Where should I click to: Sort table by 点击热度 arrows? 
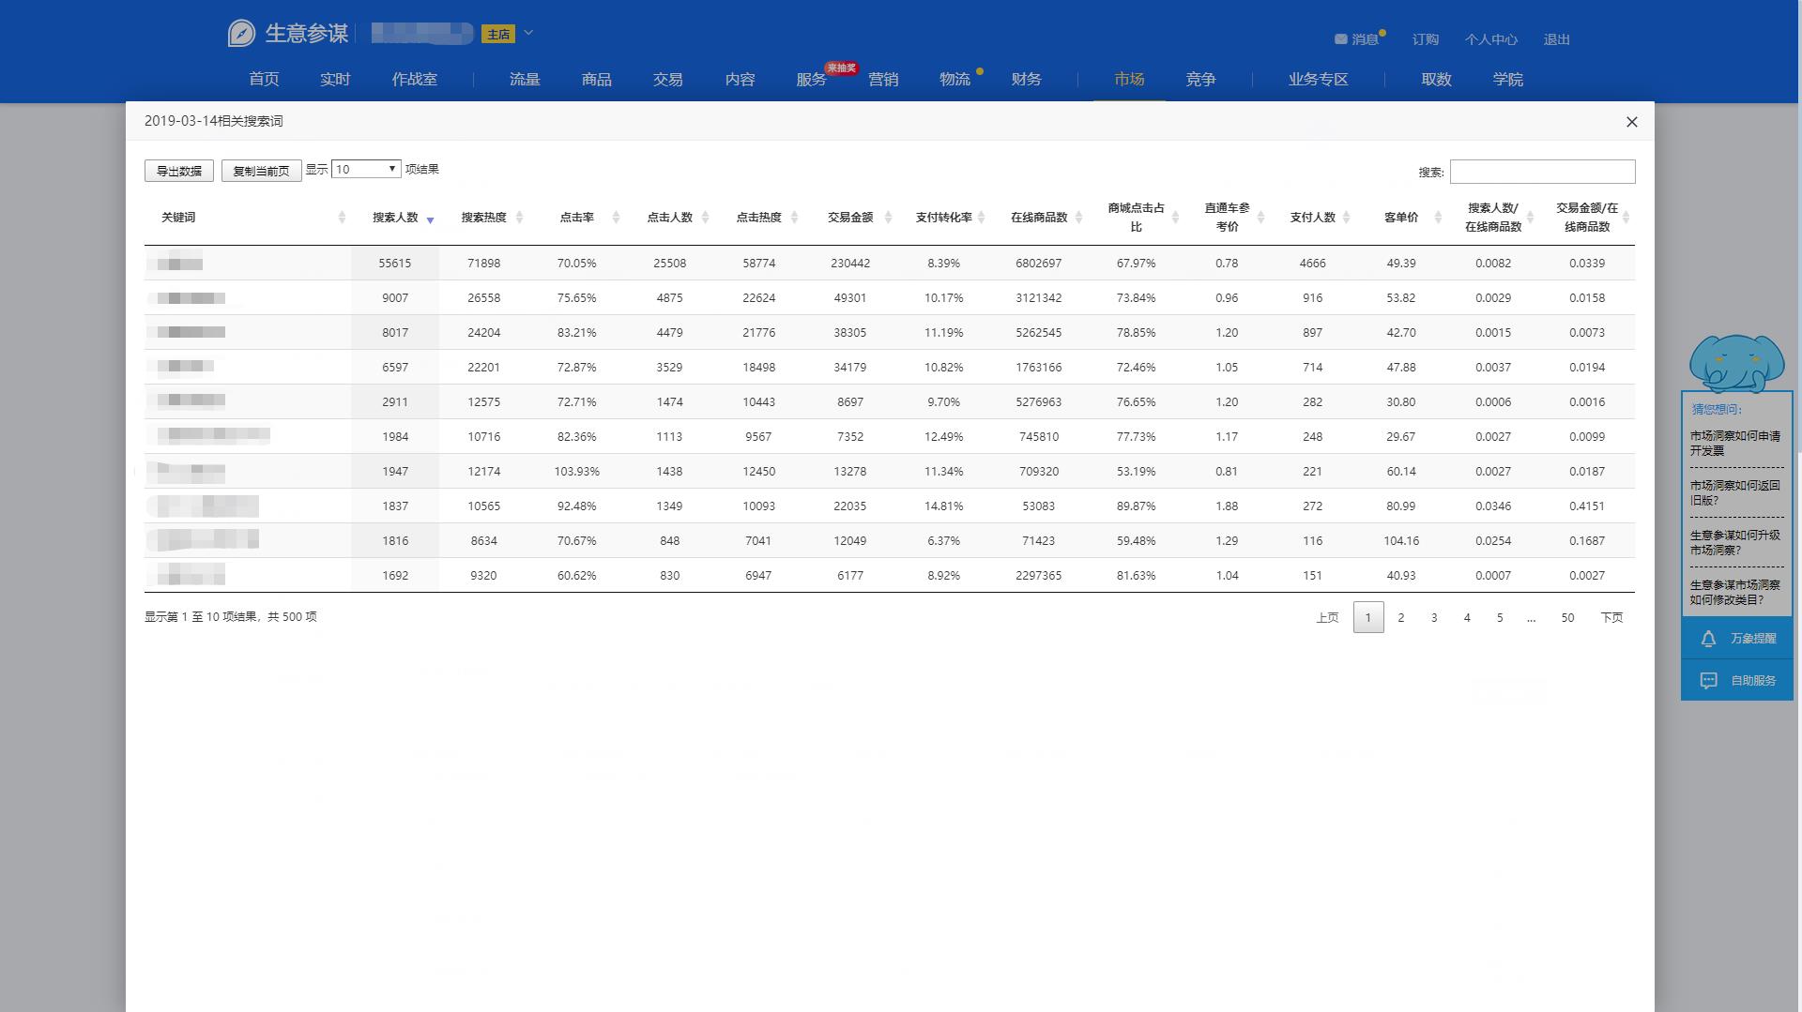point(794,218)
